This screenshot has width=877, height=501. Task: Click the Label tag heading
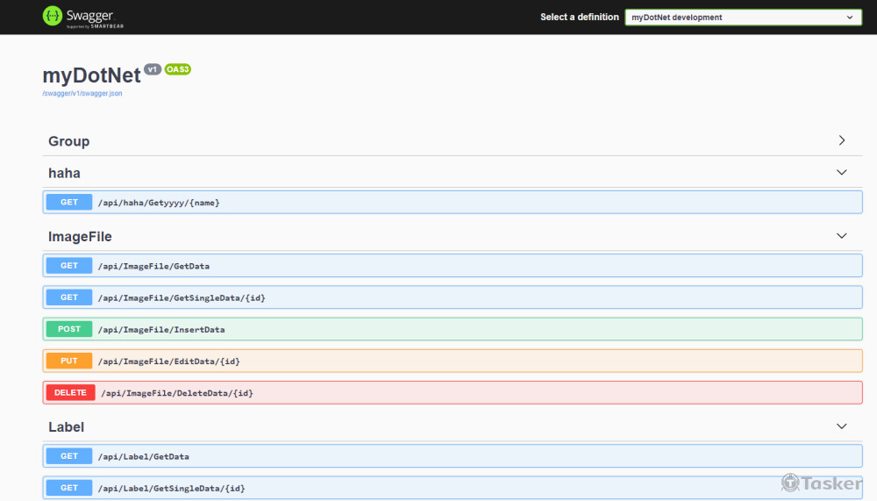[x=66, y=427]
